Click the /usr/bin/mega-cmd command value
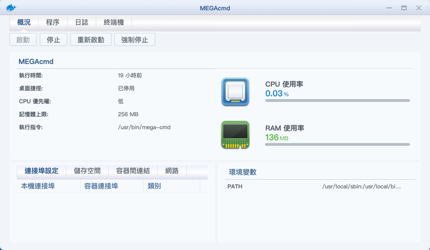Viewport: 430px width, 250px height. point(145,127)
